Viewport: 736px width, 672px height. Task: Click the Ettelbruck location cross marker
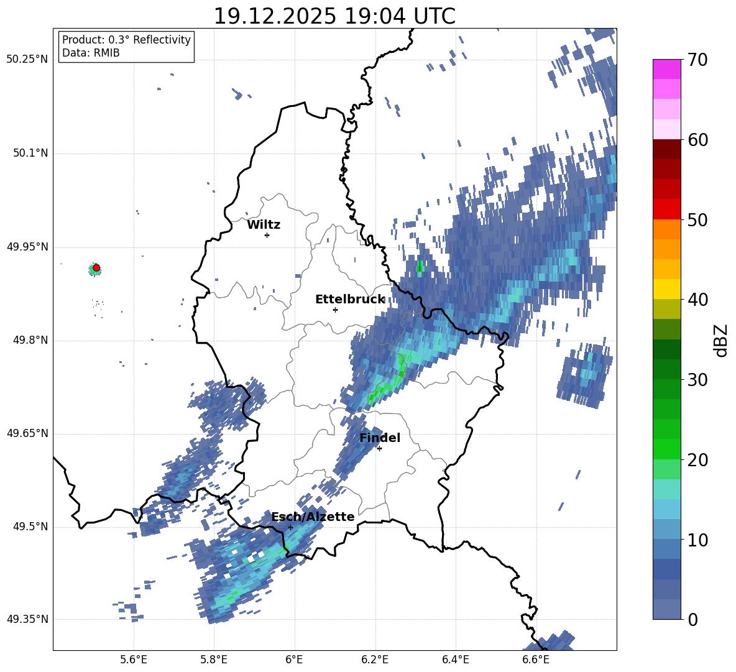coord(335,310)
